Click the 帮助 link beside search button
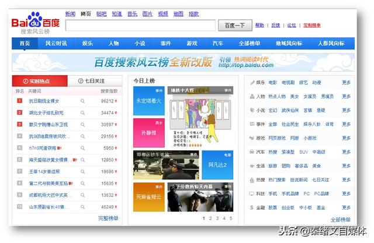This screenshot has height=243, width=374. pyautogui.click(x=259, y=25)
